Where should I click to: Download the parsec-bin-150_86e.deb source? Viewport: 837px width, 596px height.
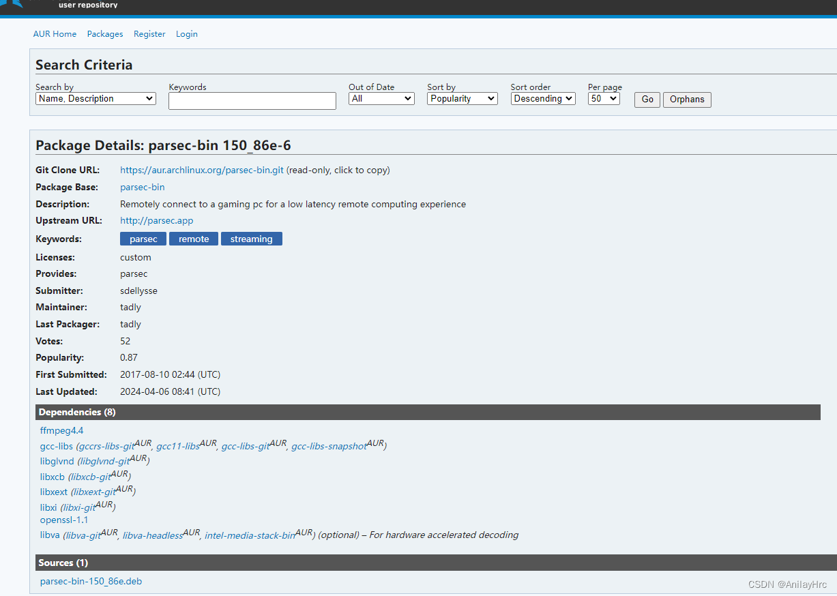tap(91, 581)
